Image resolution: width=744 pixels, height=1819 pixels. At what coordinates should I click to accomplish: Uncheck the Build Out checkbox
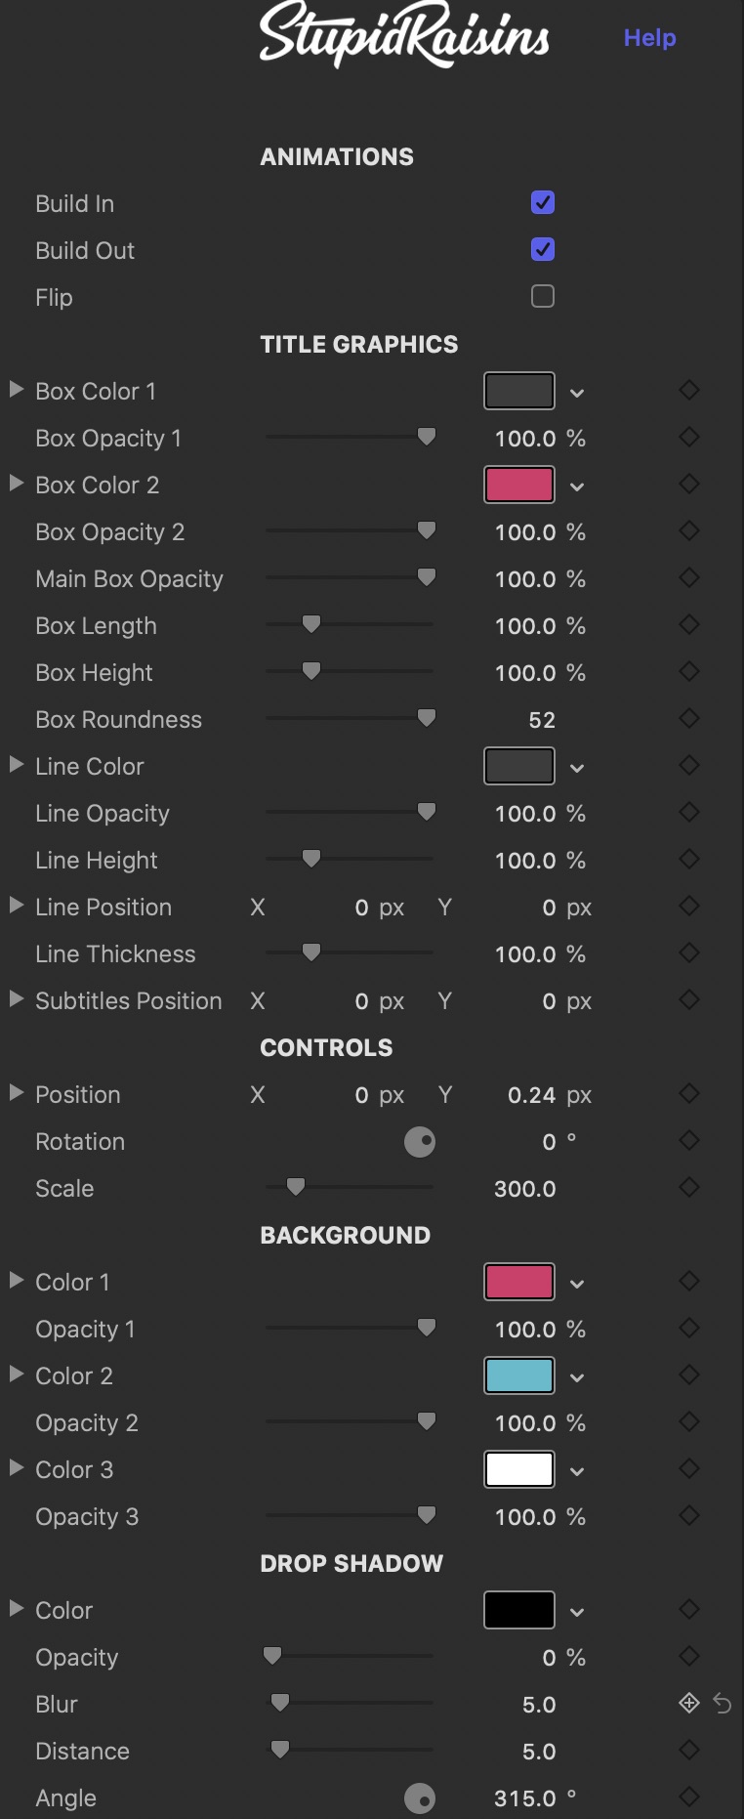point(543,250)
